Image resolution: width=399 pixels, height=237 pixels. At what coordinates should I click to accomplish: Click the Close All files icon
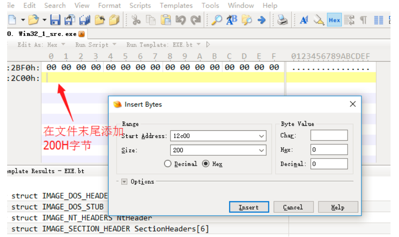pos(114,20)
